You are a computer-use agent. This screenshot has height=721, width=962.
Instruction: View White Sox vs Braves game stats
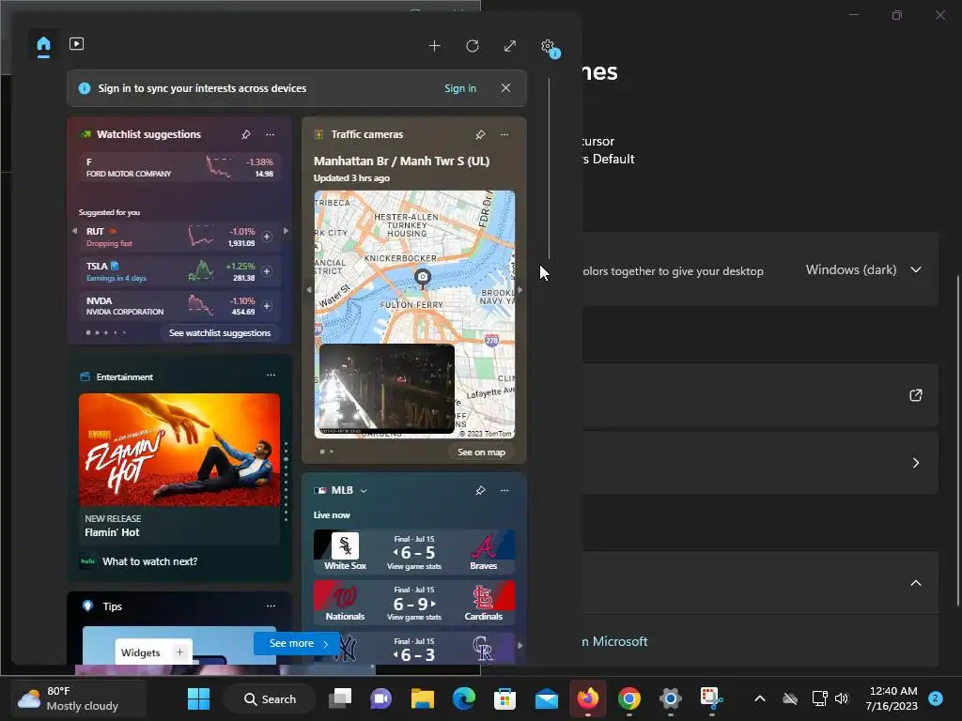click(x=414, y=566)
